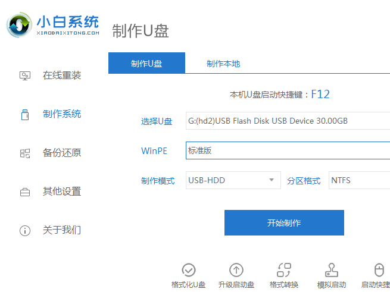Open the WinPE 标准版 dropdown
The width and height of the screenshot is (390, 292).
[x=288, y=150]
